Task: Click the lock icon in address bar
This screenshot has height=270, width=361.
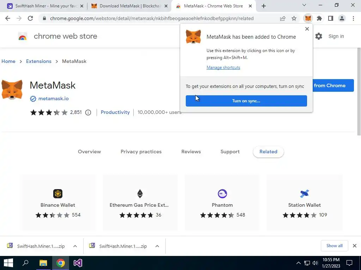Action: (44, 18)
